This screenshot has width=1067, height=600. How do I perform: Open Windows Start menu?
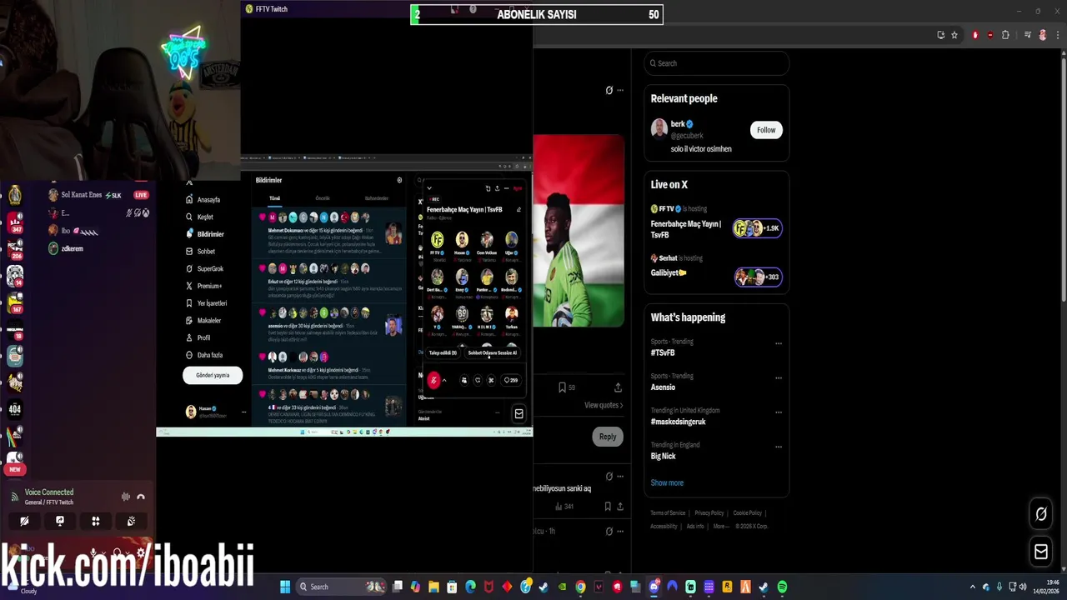pos(285,587)
